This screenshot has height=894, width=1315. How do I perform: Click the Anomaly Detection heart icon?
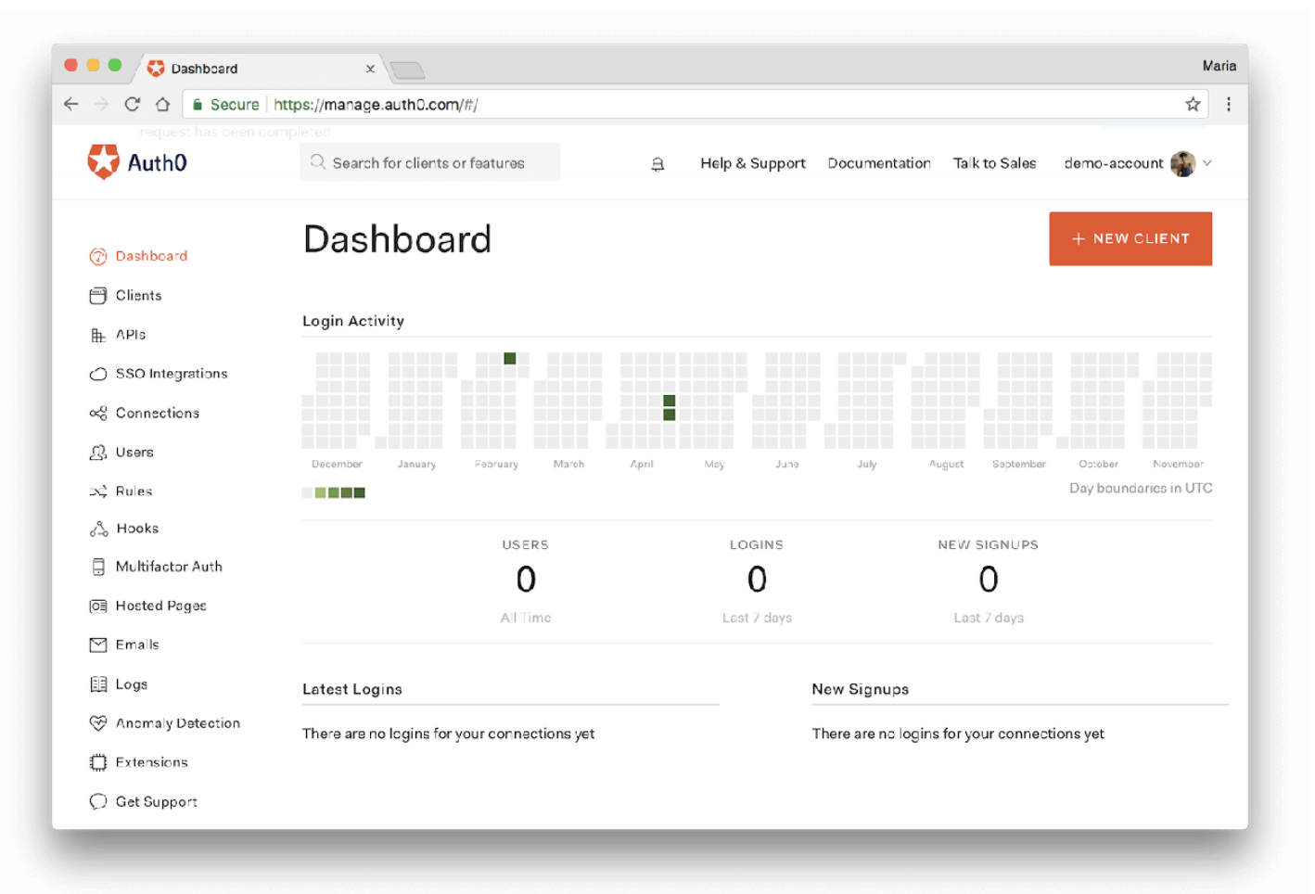(x=98, y=723)
